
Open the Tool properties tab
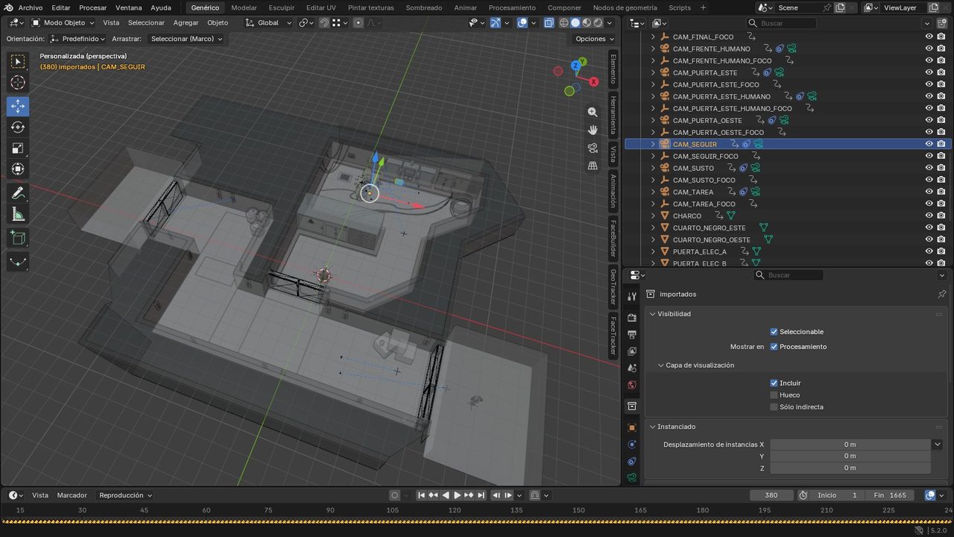tap(632, 296)
